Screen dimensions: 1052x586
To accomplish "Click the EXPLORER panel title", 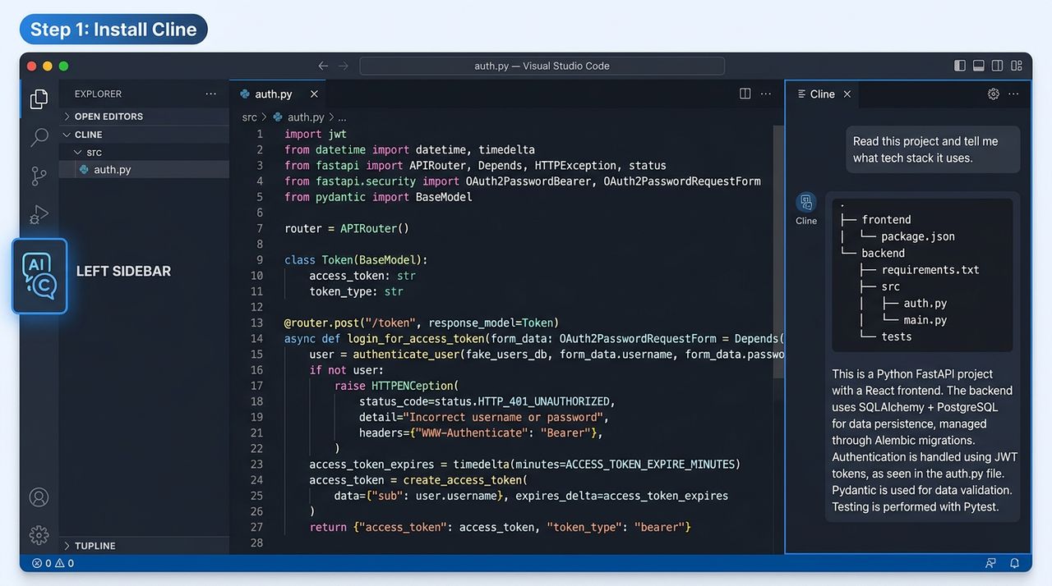I will [x=98, y=94].
